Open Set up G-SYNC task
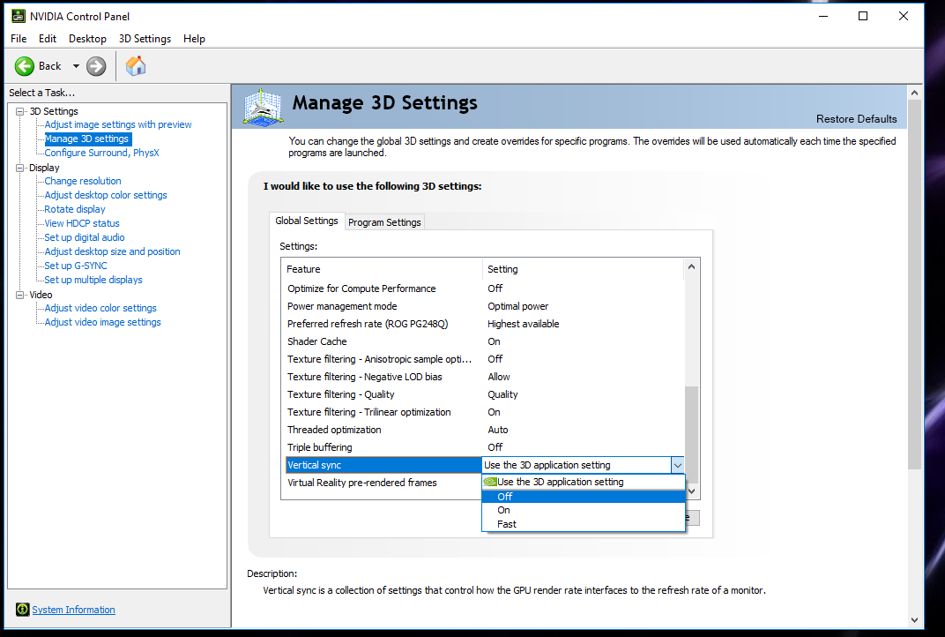Image resolution: width=945 pixels, height=637 pixels. pos(75,266)
